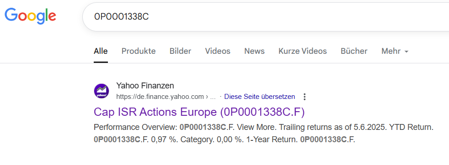Focus the search box containing 0P0001338C

pos(266,17)
